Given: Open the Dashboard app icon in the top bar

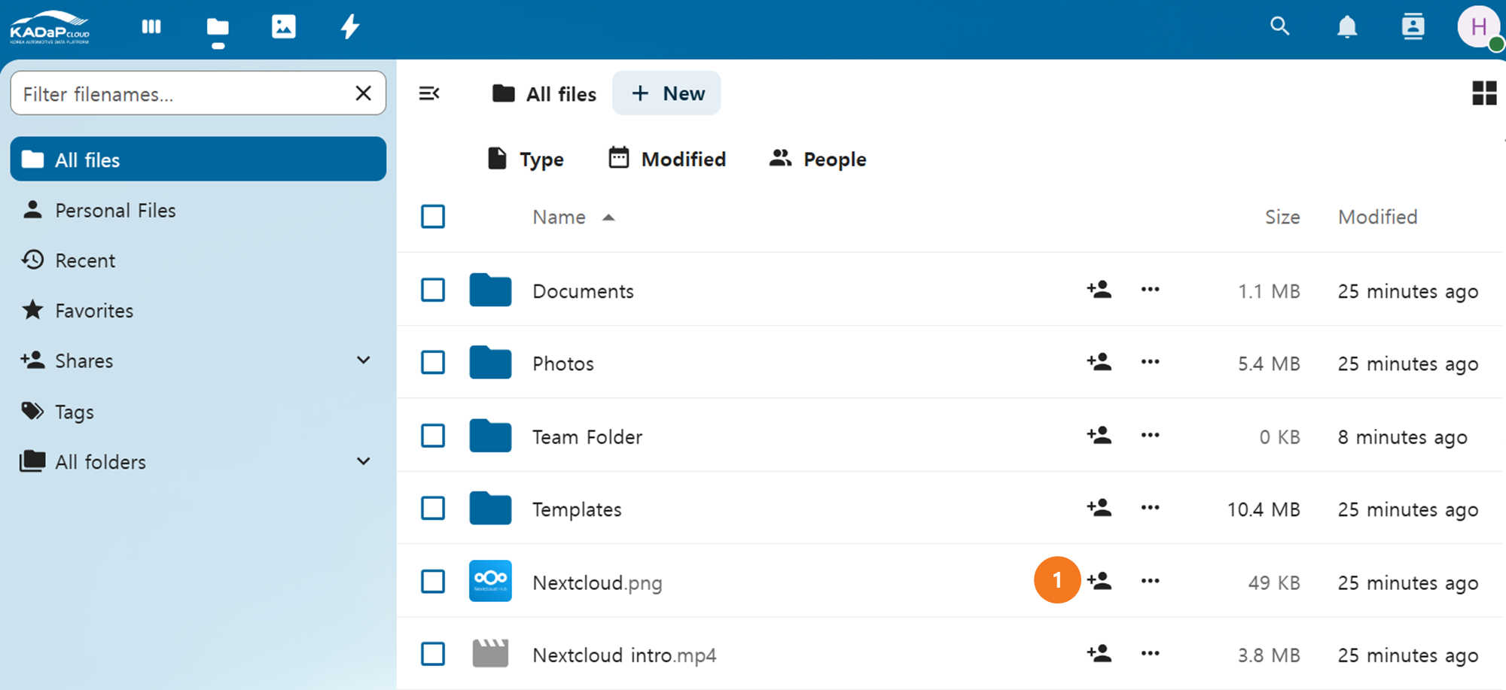Looking at the screenshot, I should (x=151, y=27).
